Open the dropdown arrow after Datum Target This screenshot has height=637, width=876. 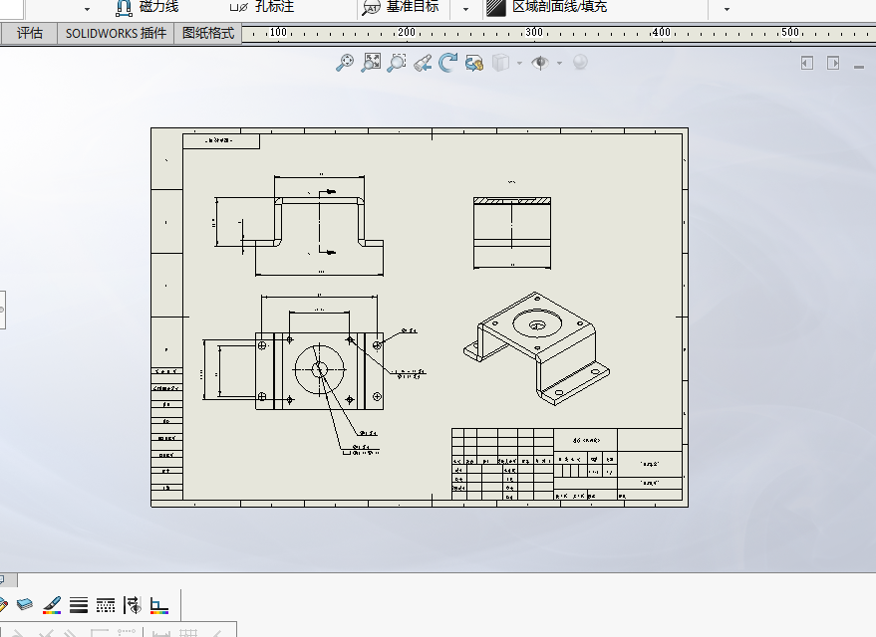tap(466, 9)
